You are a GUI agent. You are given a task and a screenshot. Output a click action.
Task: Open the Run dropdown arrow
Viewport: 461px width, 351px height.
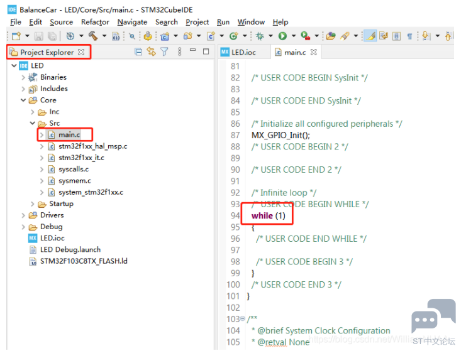pyautogui.click(x=294, y=36)
